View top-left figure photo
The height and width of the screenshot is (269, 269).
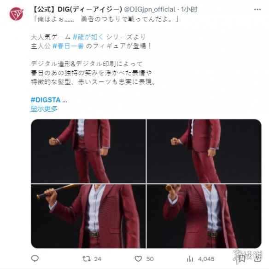[88, 151]
